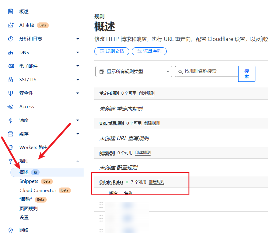Collapse the 规则 sidebar section arrow
This screenshot has width=268, height=233.
coord(78,161)
